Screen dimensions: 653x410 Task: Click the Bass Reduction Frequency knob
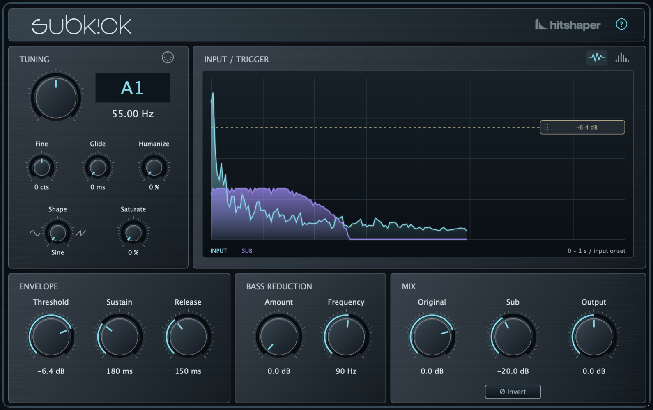[x=346, y=336]
